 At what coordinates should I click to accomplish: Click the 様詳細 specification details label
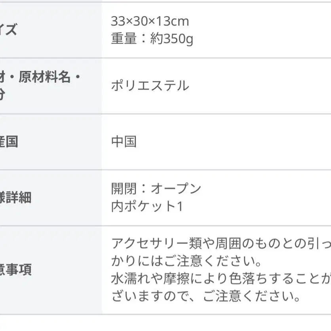coord(15,197)
